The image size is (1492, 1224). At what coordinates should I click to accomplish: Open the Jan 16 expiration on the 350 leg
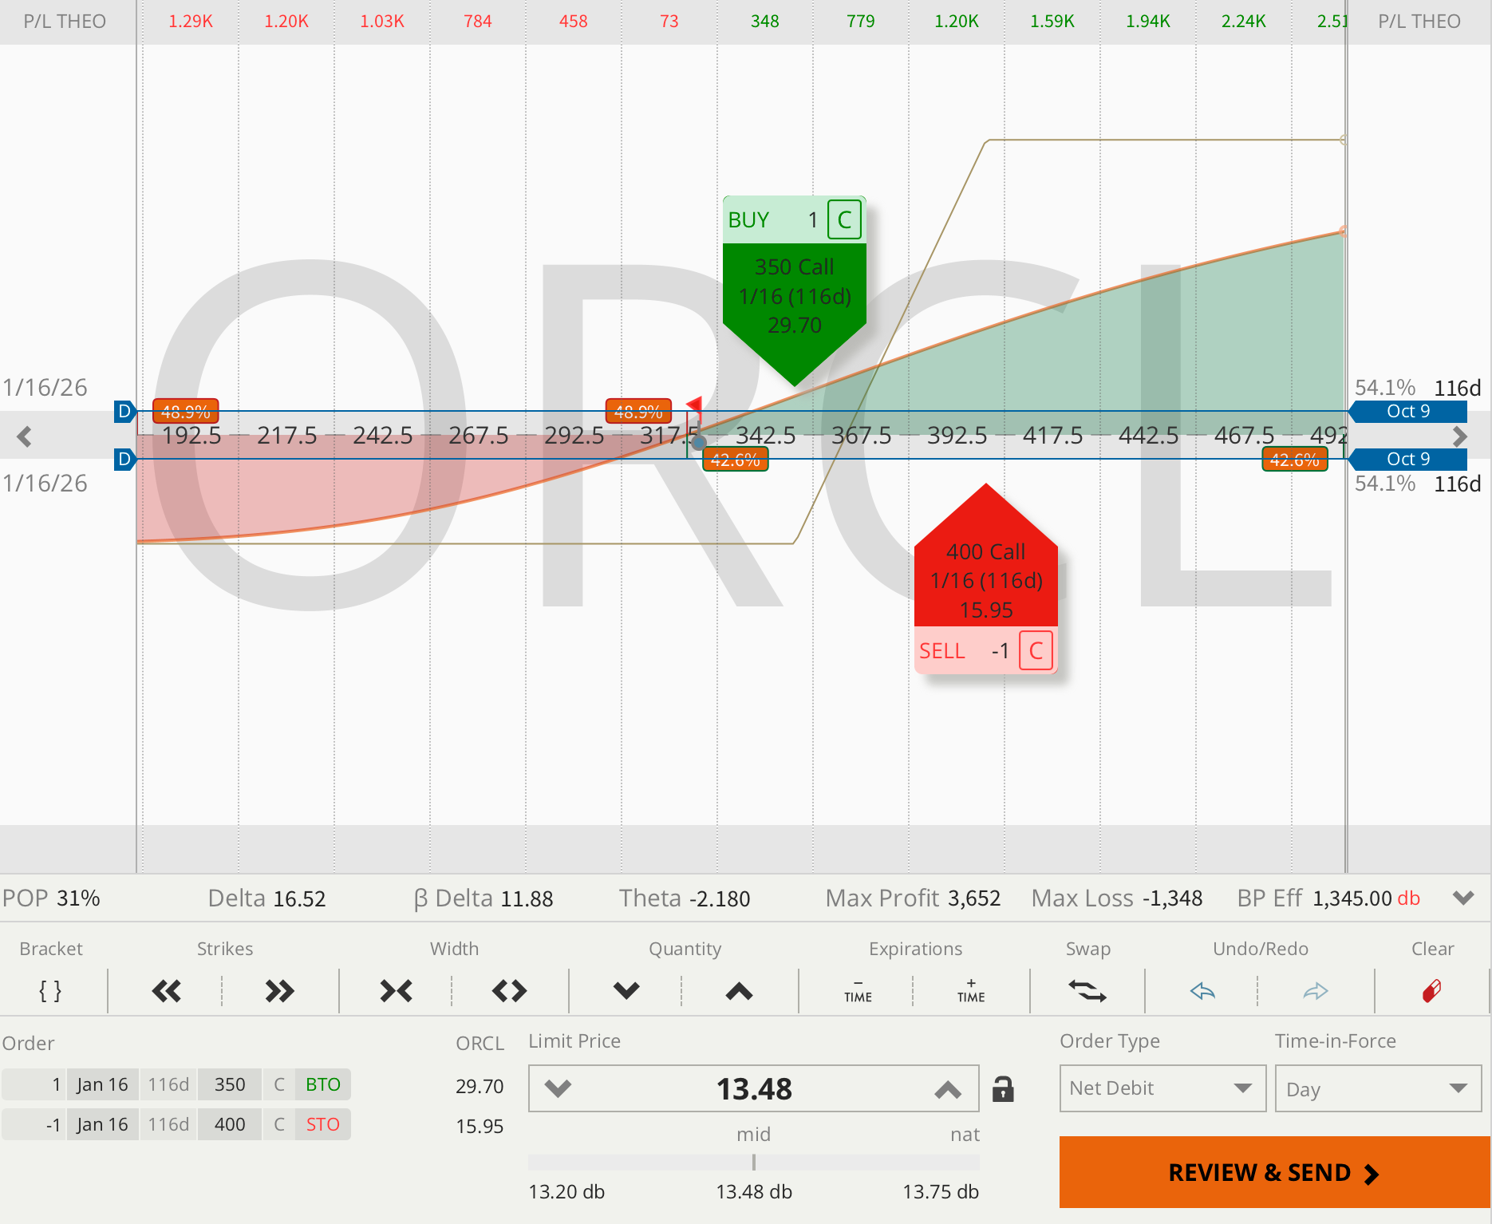(x=102, y=1084)
